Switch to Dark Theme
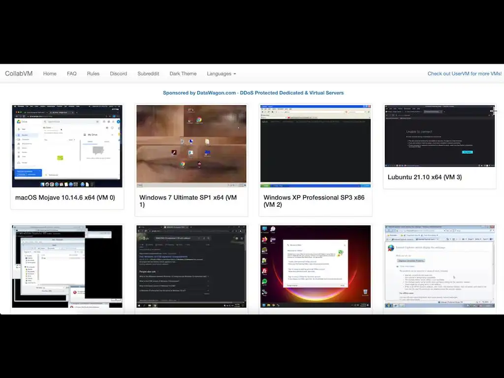Screen dimensions: 504x378 183,74
